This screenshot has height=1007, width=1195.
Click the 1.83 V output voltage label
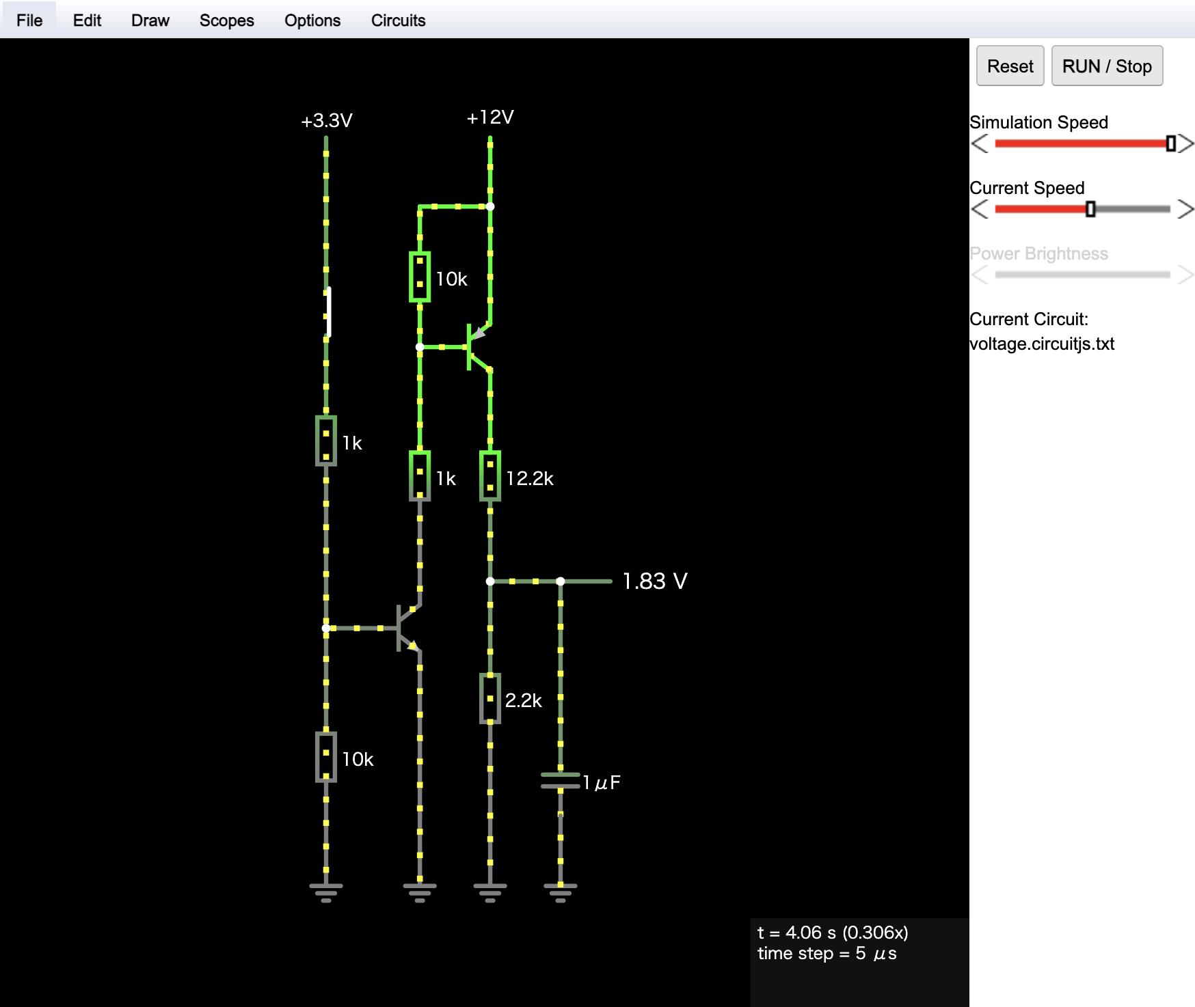coord(654,581)
